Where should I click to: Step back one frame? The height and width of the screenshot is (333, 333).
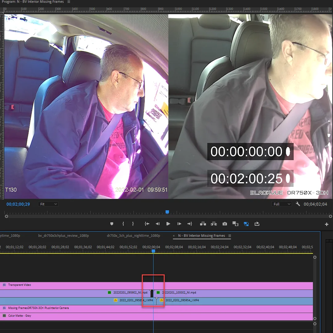tap(158, 224)
